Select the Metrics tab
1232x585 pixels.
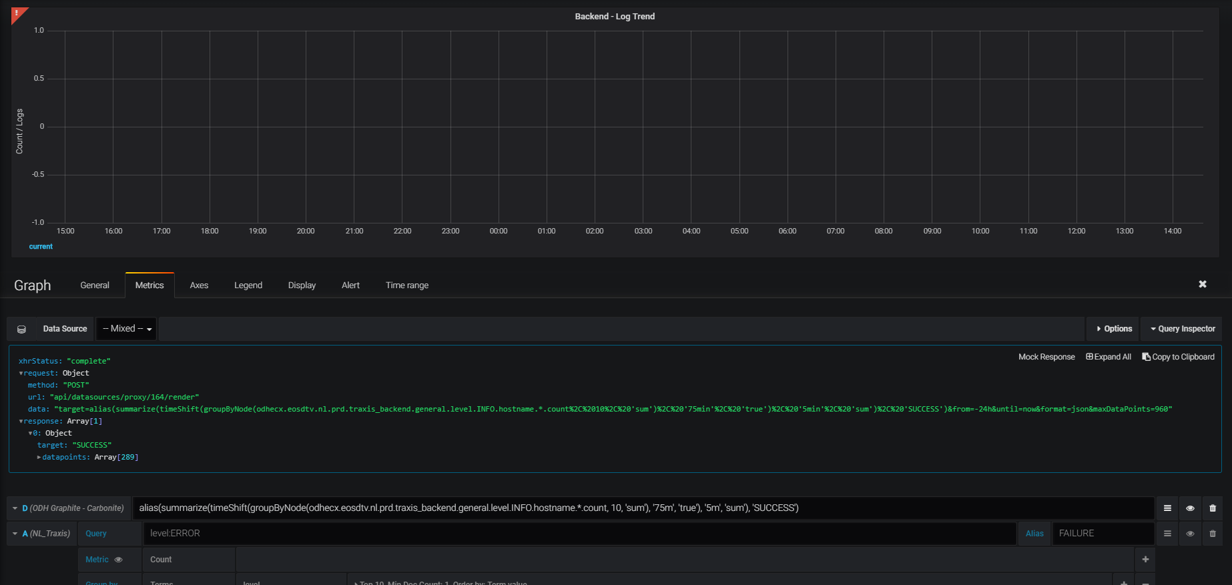tap(149, 285)
